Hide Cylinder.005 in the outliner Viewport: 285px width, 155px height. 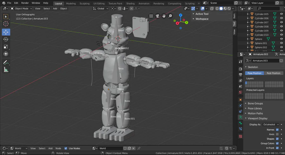[282, 14]
